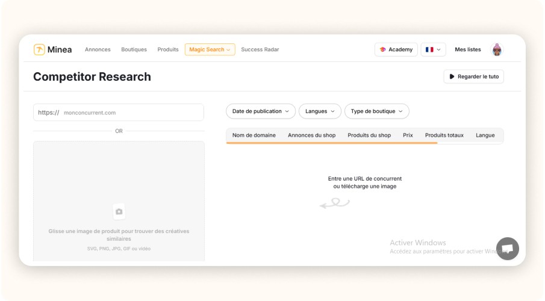Select the Annonces du shop column
Screen dimensions: 545x301
[311, 135]
